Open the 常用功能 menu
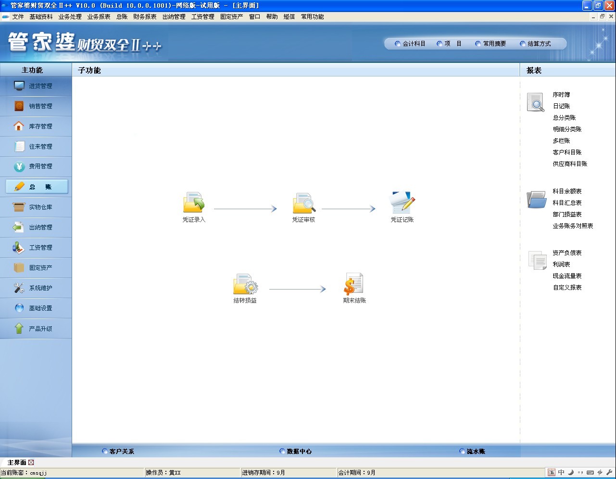Screen dimensions: 616x479 313,17
